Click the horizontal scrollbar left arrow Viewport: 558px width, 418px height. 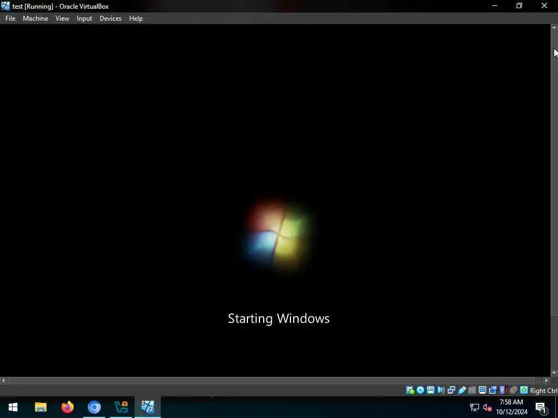click(x=3, y=380)
